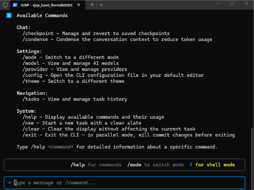Click the blue info icon beside Available Commands

coord(9,15)
